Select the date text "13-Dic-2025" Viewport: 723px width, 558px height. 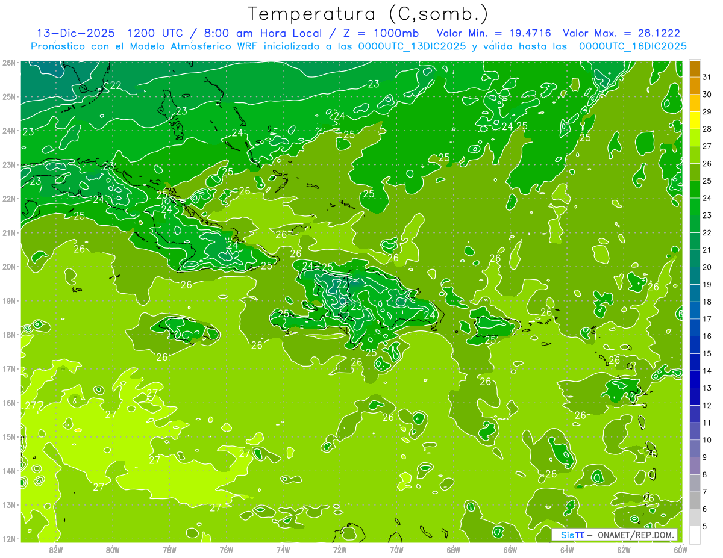(x=76, y=33)
